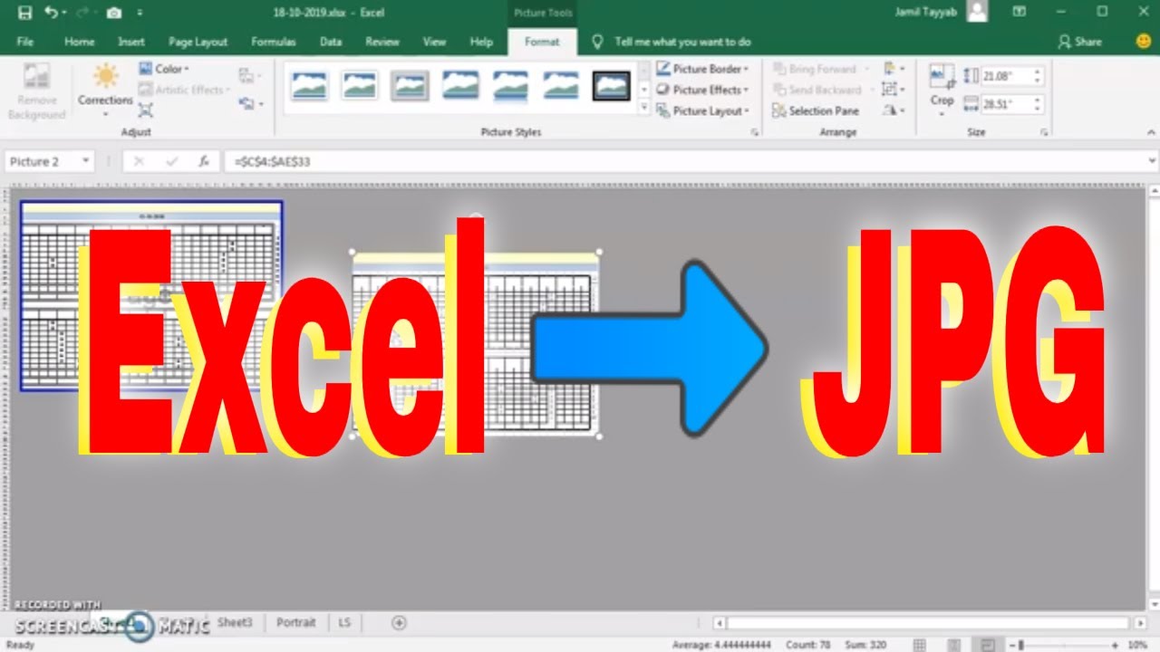Select the Portrait sheet tab

click(x=296, y=622)
